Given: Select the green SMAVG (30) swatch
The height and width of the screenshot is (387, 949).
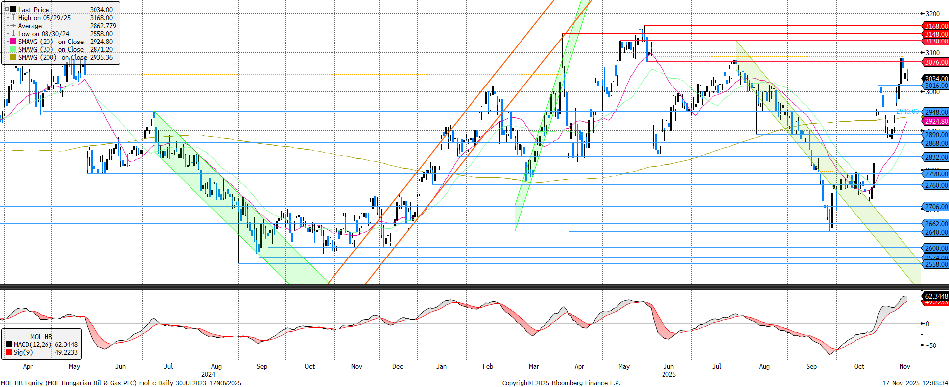Looking at the screenshot, I should [13, 49].
